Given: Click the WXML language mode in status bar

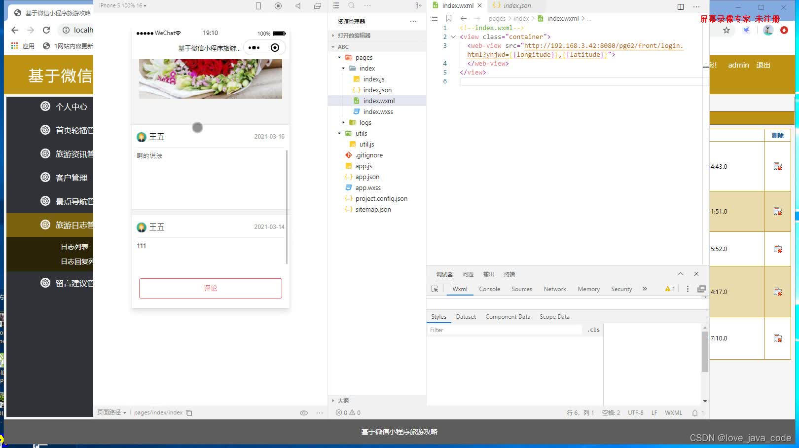Looking at the screenshot, I should 673,413.
